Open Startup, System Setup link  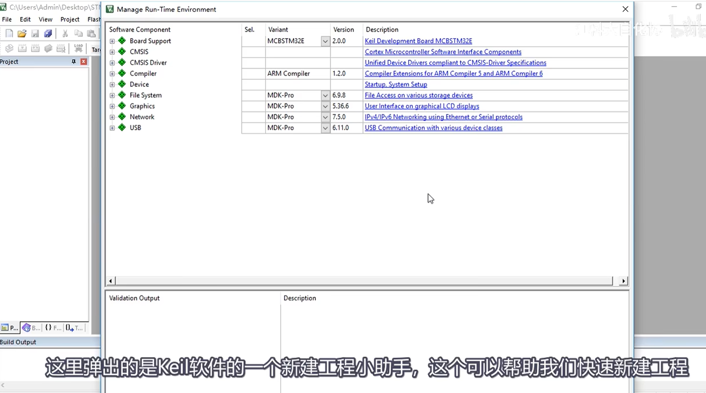click(396, 84)
